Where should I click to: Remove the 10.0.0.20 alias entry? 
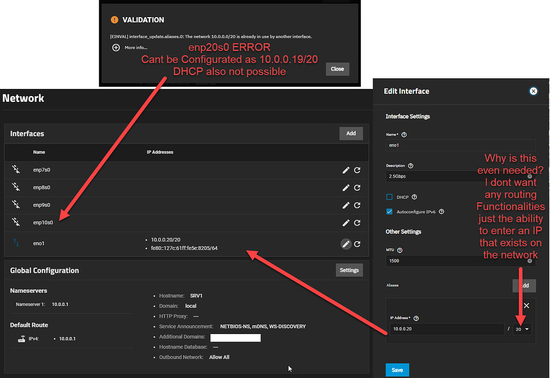pyautogui.click(x=526, y=306)
